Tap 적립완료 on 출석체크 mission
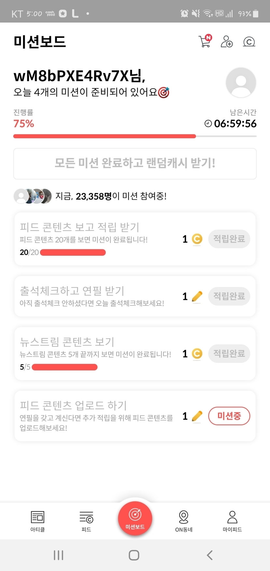Viewport: 270px width, 571px height. pos(229,296)
